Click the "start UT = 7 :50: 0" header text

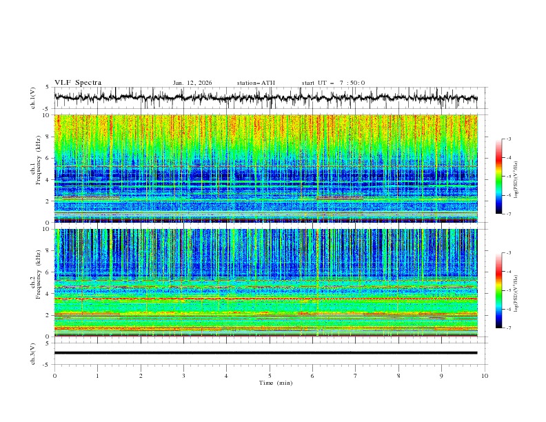[x=333, y=83]
